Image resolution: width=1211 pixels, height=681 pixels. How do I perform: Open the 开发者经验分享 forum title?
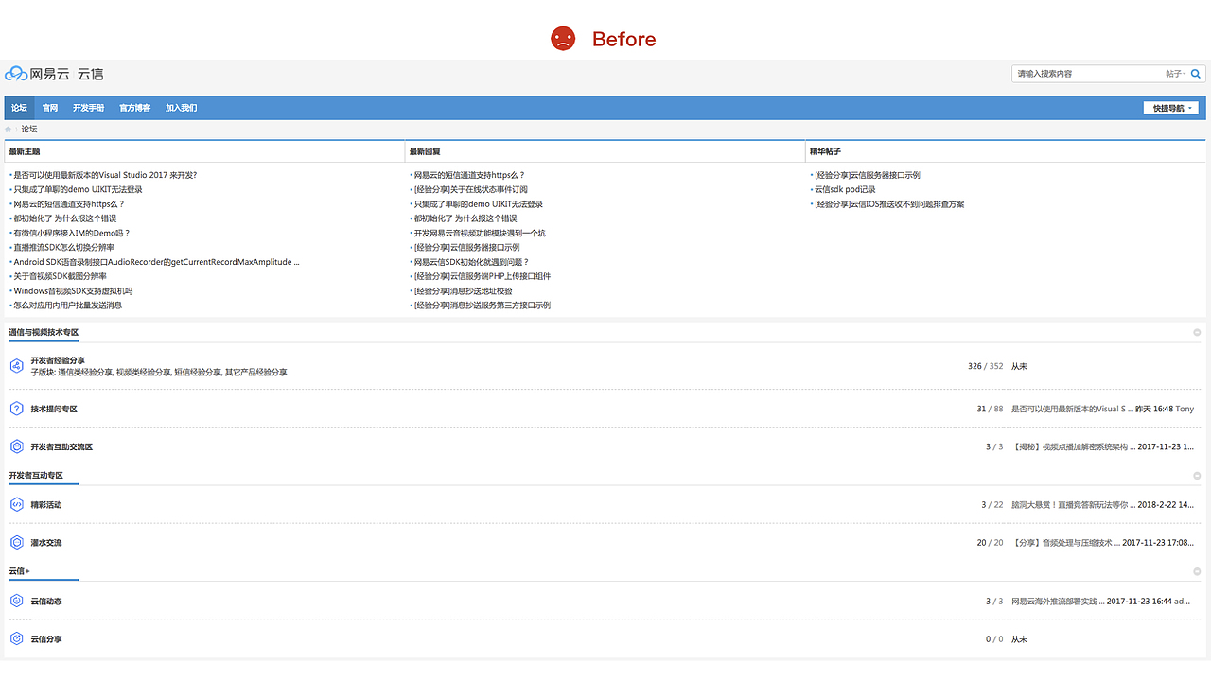point(58,360)
